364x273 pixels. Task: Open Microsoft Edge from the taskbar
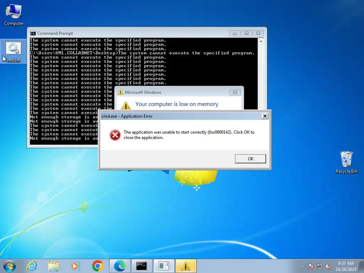(120, 266)
